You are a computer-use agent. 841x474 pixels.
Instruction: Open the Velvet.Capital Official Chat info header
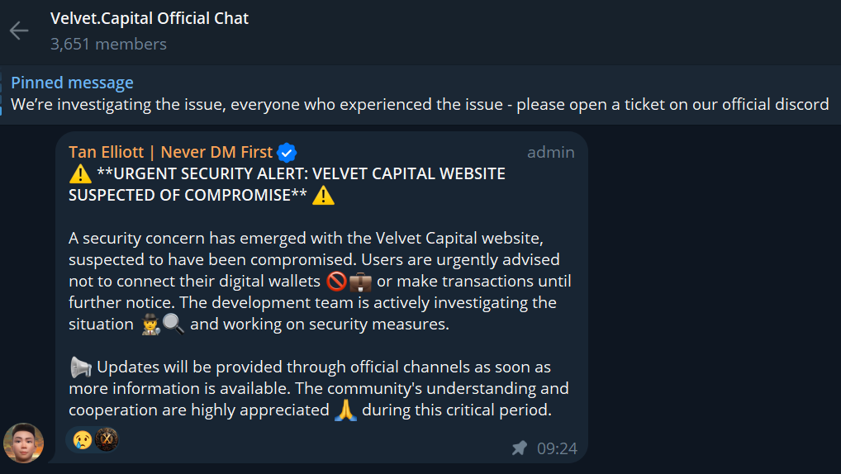(x=150, y=18)
